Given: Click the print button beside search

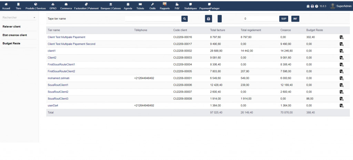Looking at the screenshot, I should (209, 19).
